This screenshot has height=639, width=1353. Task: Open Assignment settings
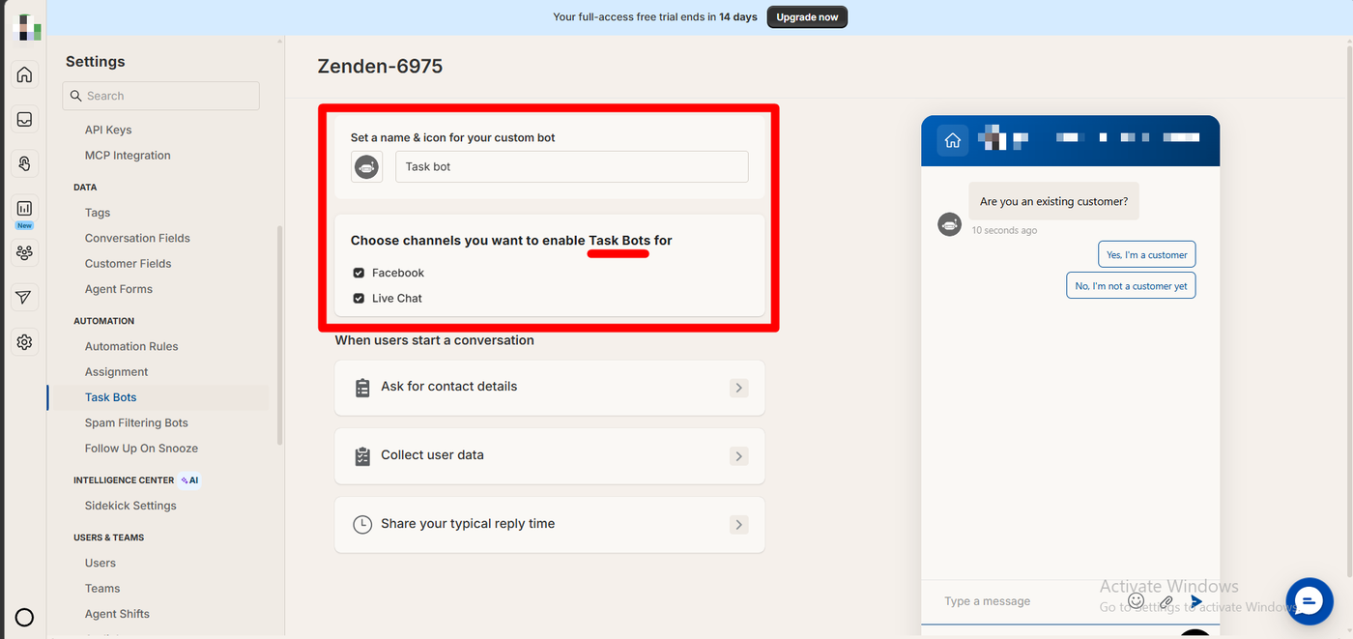point(117,372)
